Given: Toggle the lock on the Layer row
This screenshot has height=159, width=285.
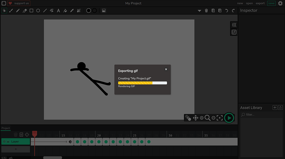Looking at the screenshot, I should (x=8, y=142).
